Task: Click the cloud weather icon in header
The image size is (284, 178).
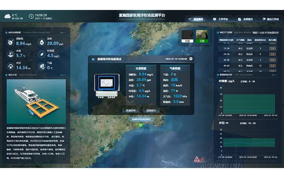Action: tap(7, 16)
